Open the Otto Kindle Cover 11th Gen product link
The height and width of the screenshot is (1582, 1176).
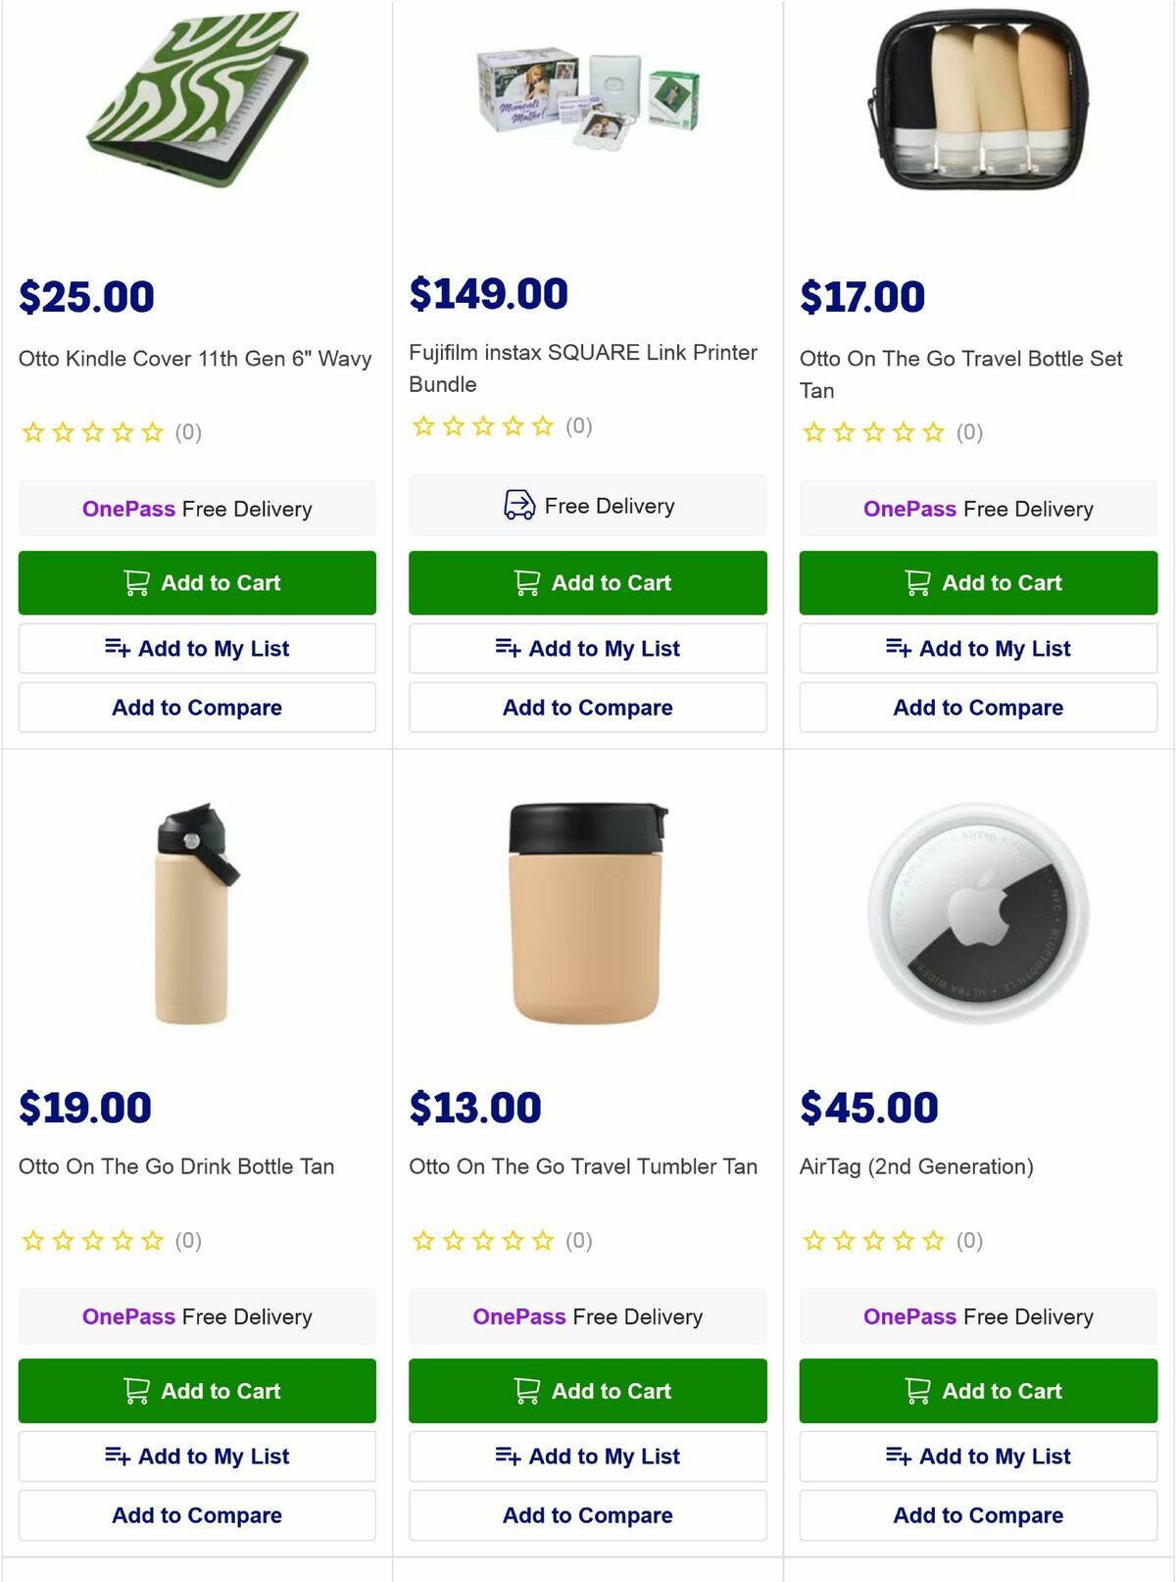(196, 359)
